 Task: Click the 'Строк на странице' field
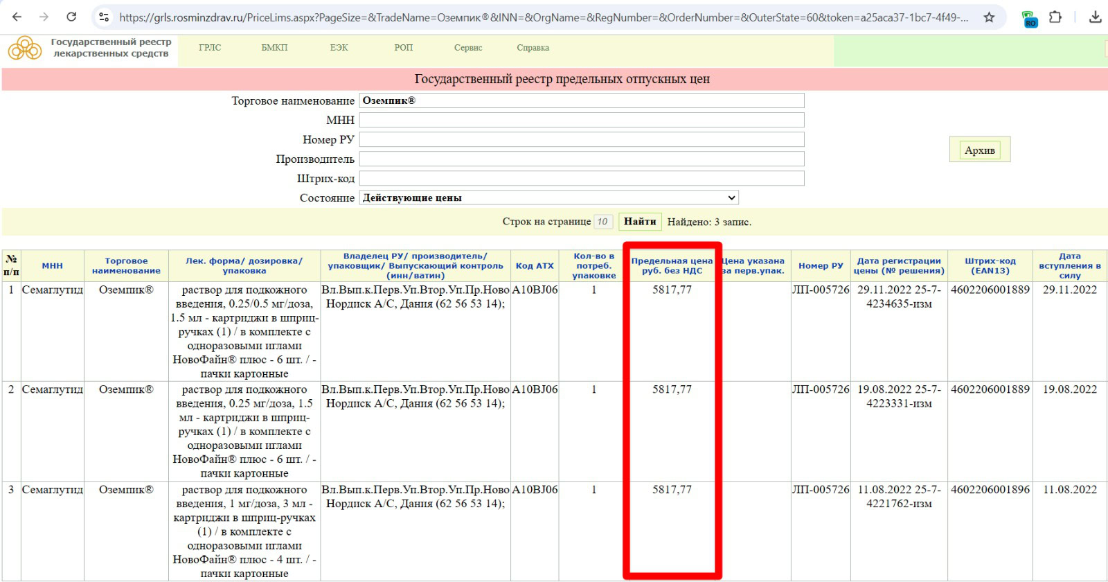(x=603, y=222)
